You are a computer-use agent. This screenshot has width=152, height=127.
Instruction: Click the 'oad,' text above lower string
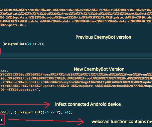point(4,71)
